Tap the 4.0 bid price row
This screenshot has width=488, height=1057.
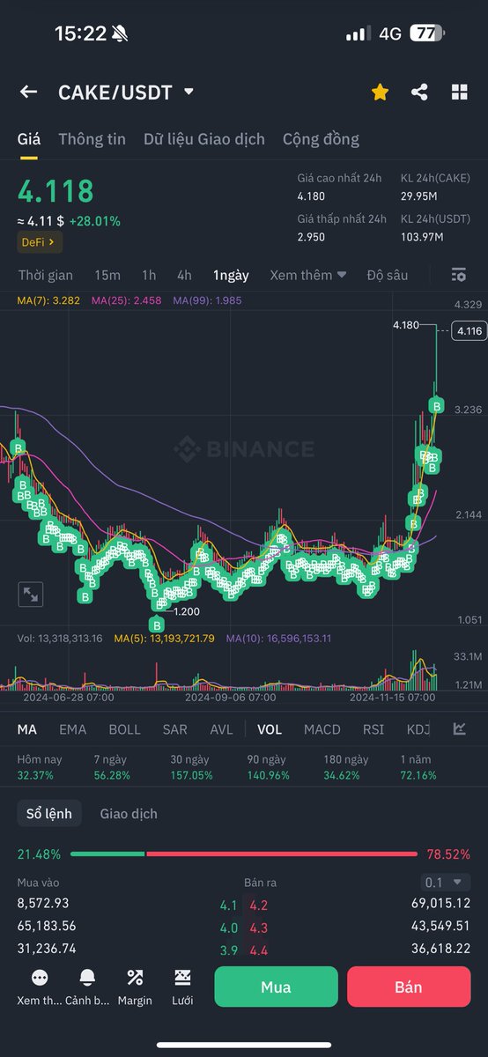coord(229,927)
